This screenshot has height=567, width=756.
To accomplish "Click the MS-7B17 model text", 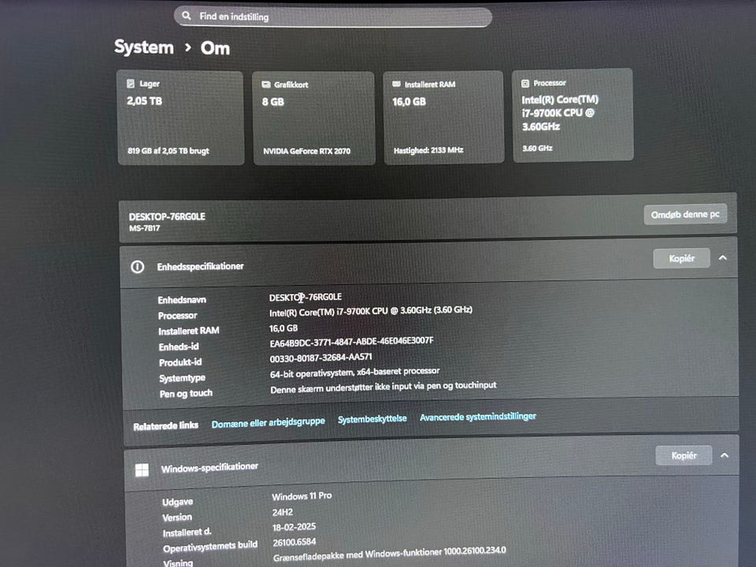I will 144,228.
